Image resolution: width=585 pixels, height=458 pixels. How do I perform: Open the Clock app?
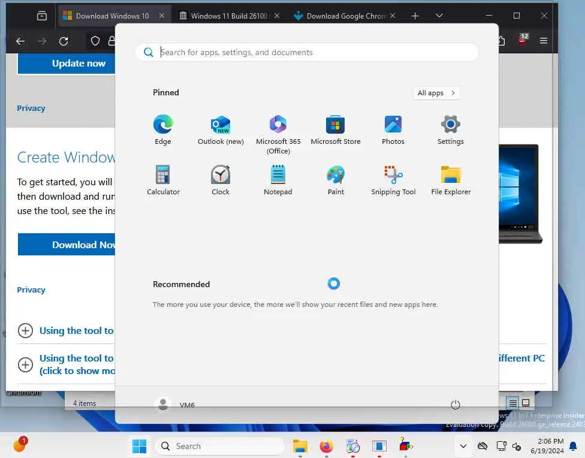coord(221,180)
